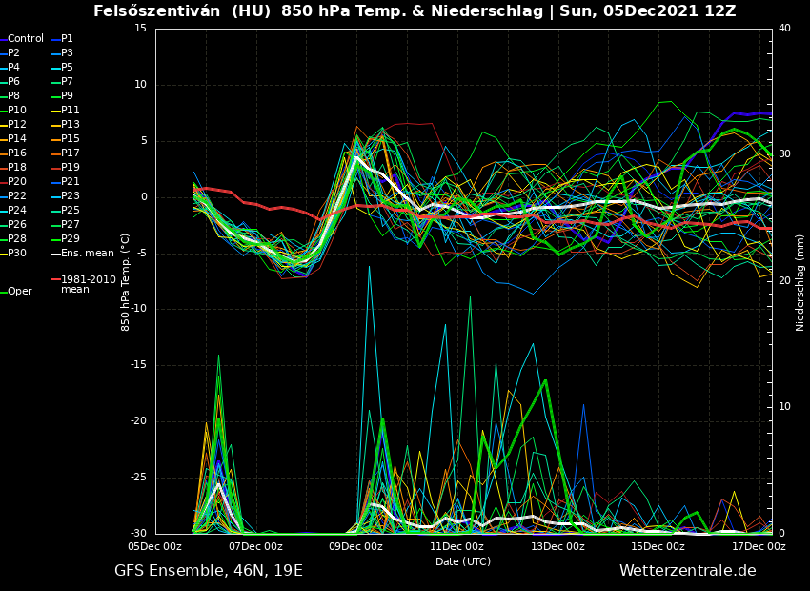Click the Date (UTC) axis label
This screenshot has width=810, height=591.
463,561
